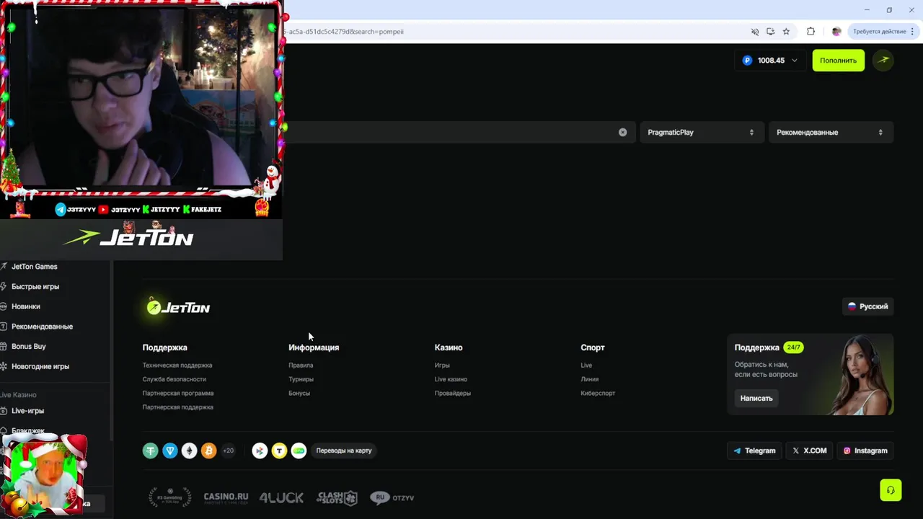Click the Ethereum payment icon

point(189,451)
